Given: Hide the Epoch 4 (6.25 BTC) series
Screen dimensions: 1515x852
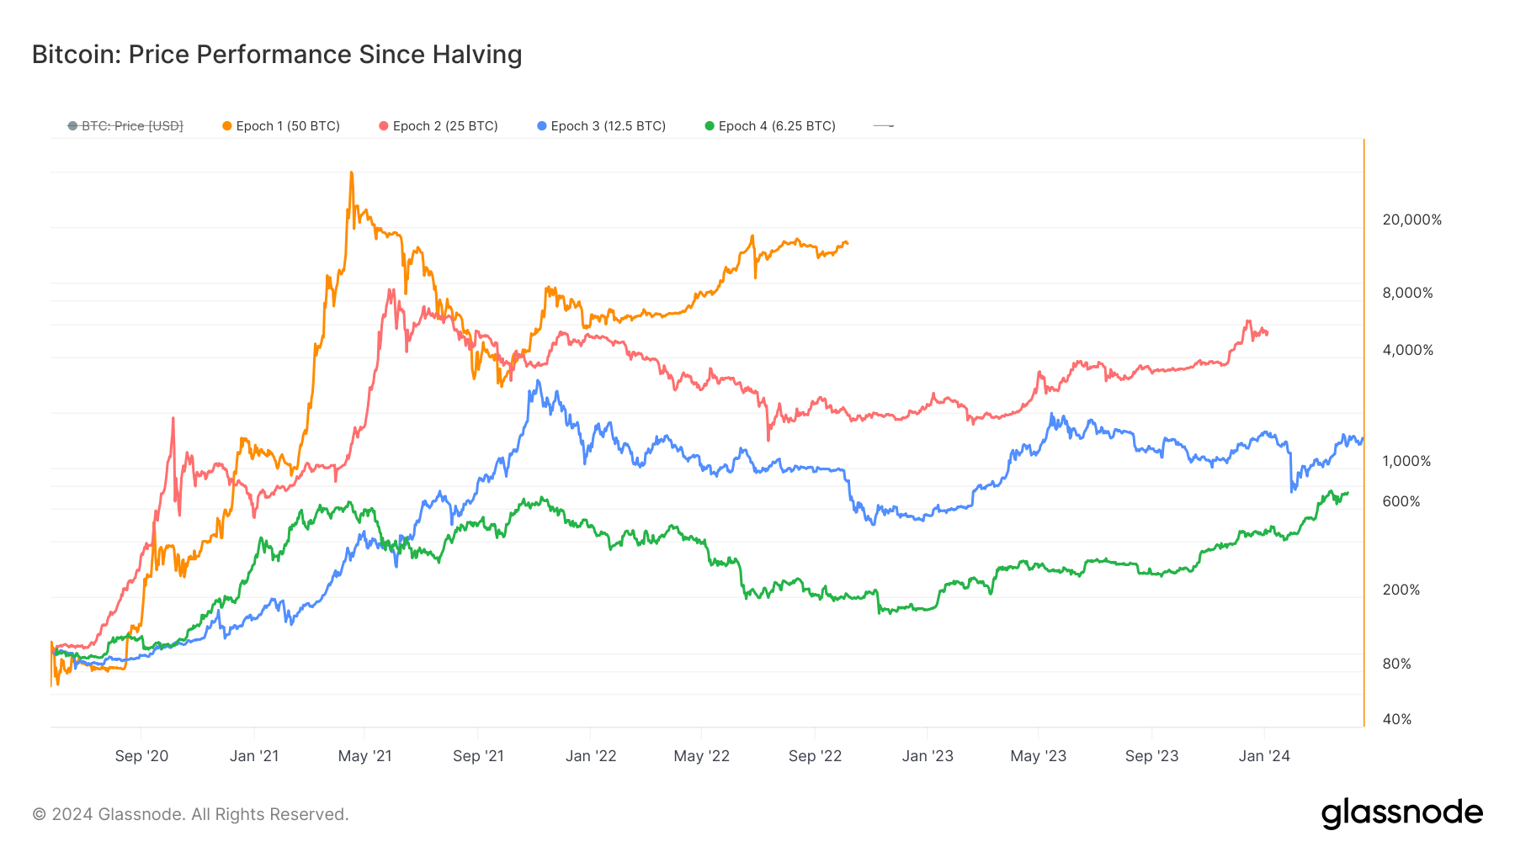Looking at the screenshot, I should pyautogui.click(x=777, y=126).
